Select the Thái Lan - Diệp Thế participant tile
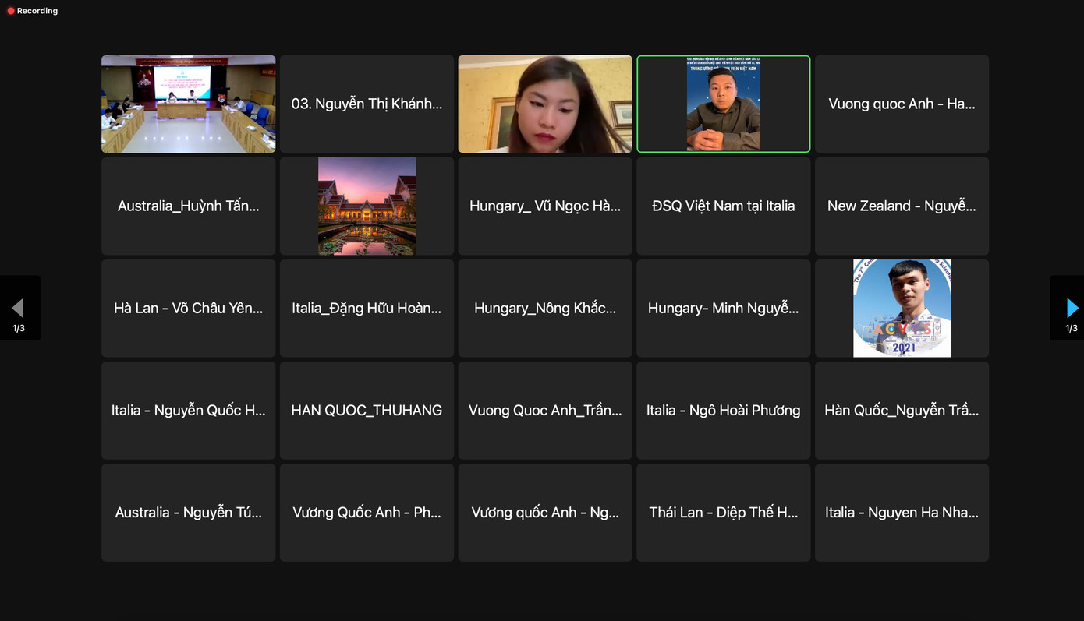 pos(723,512)
